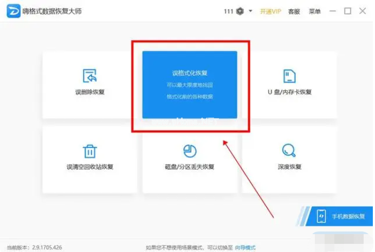Open the 菜单 menu

click(x=314, y=11)
